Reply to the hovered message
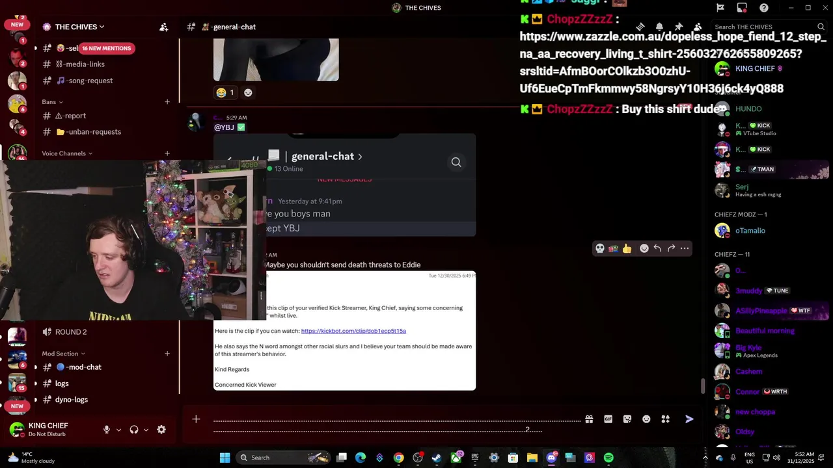The width and height of the screenshot is (833, 468). pyautogui.click(x=657, y=248)
